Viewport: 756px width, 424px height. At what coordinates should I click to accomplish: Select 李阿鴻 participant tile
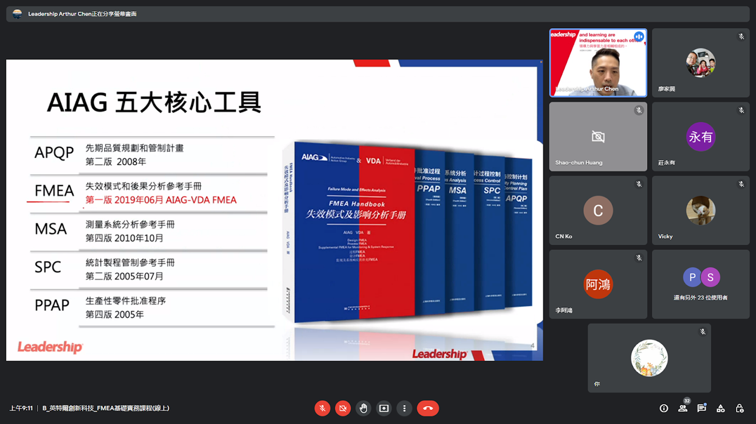pyautogui.click(x=598, y=284)
